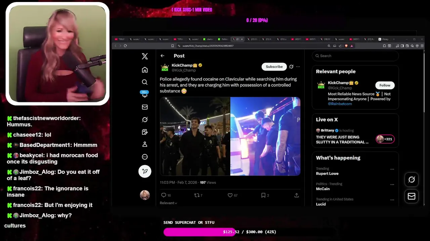Follow KickChamp in Relevant people
This screenshot has width=430, height=241.
[385, 85]
